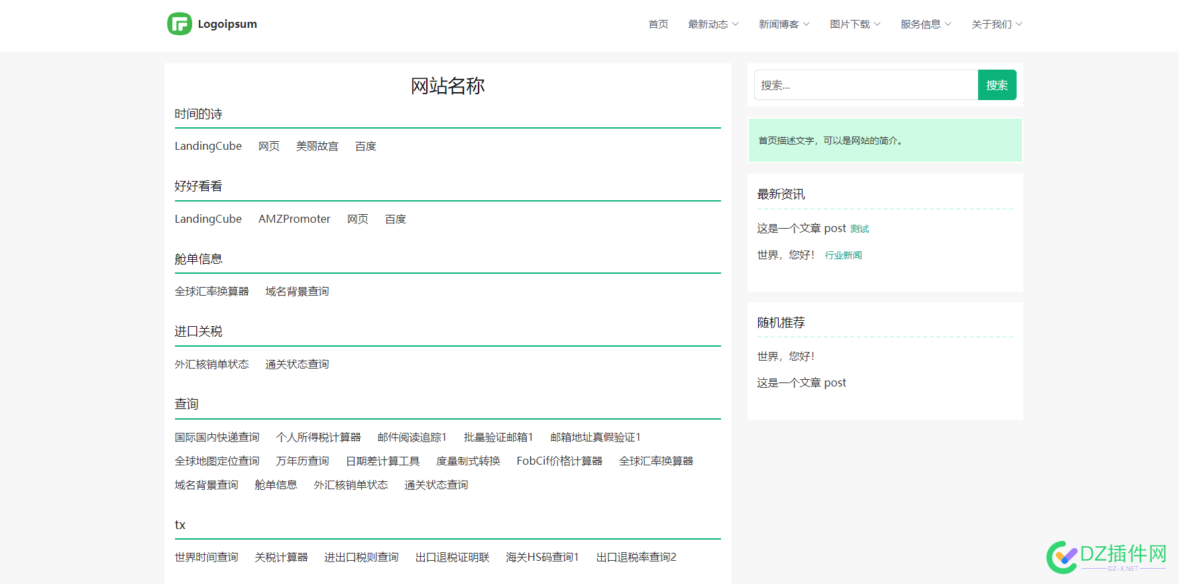The image size is (1179, 584).
Task: Open 网页 link under 时间的诗
Action: [269, 146]
